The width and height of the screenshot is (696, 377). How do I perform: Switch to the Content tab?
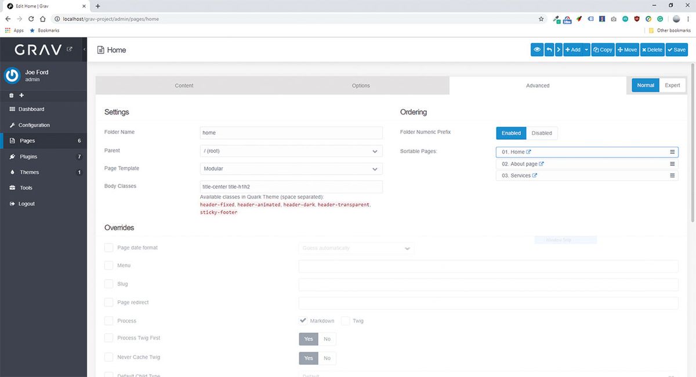184,85
